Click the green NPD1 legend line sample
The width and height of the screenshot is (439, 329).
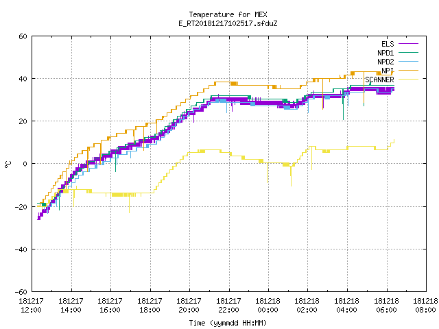click(x=408, y=52)
